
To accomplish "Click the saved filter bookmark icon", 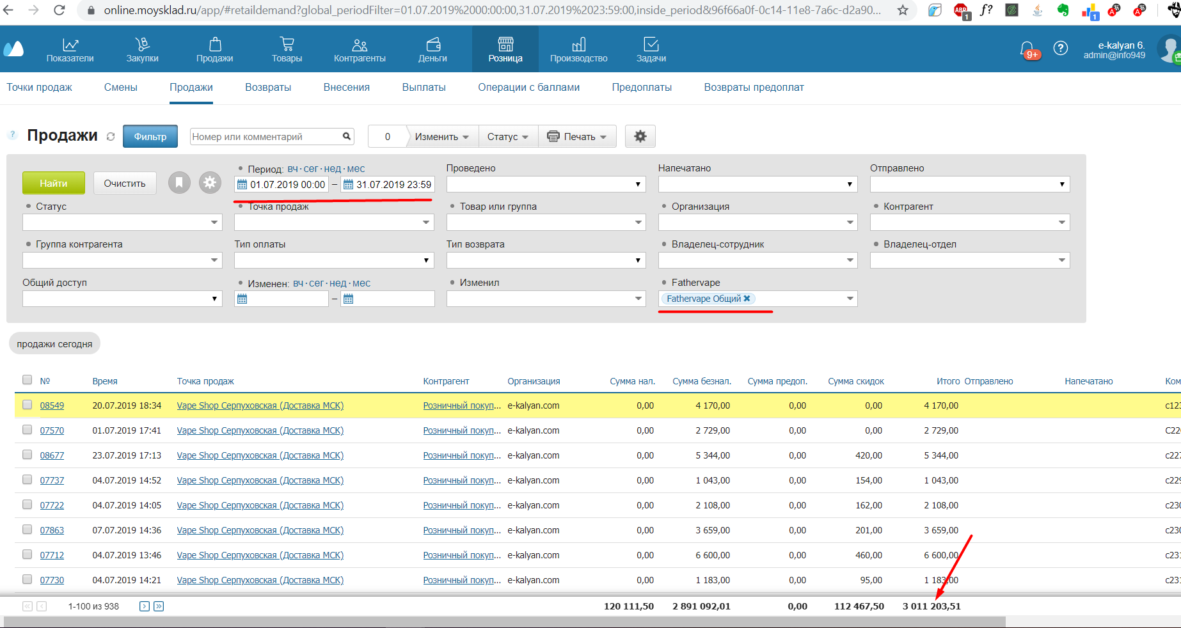I will coord(179,183).
